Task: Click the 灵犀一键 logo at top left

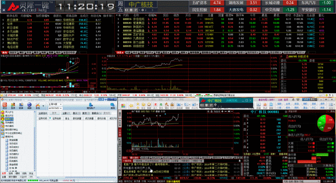Action: [x=29, y=6]
